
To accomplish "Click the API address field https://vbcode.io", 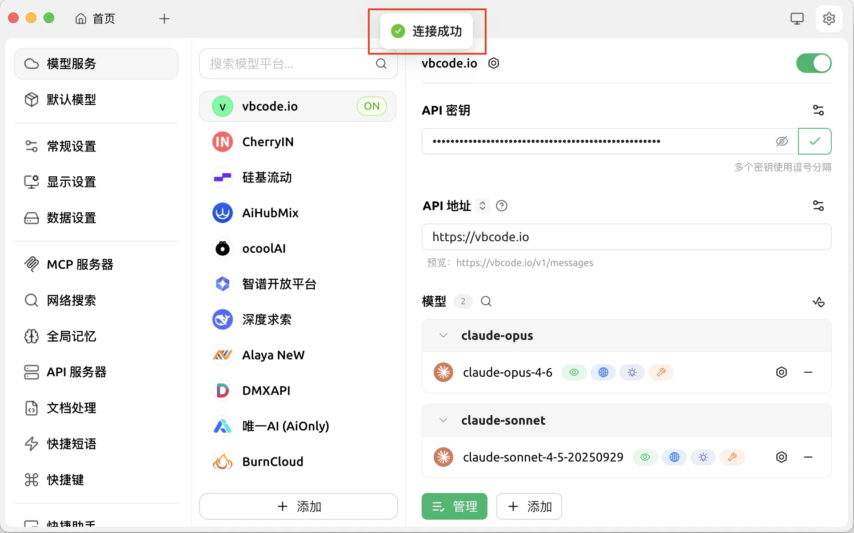I will [627, 237].
